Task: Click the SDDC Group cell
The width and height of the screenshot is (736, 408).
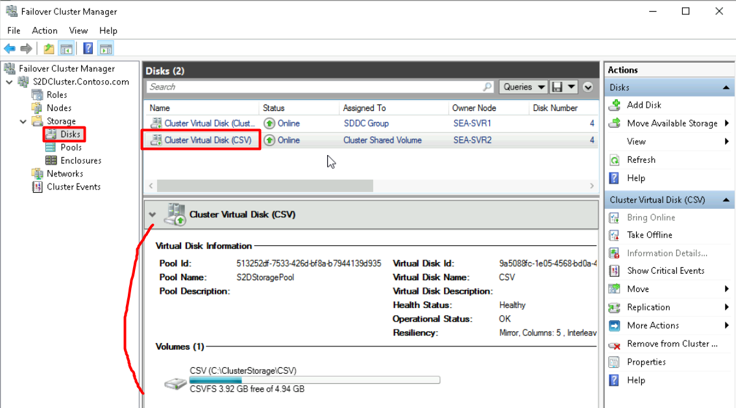Action: (366, 123)
